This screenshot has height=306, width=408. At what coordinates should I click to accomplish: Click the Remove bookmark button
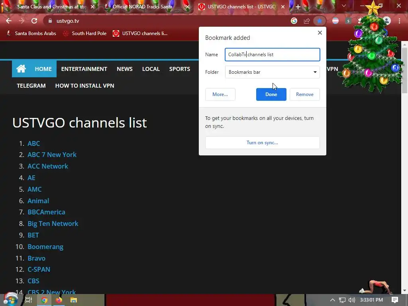point(305,94)
